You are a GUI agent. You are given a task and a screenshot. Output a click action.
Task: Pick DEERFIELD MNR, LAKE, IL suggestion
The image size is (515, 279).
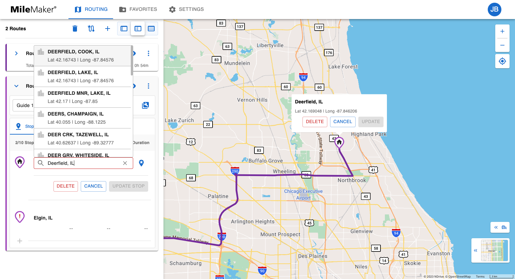pos(83,97)
